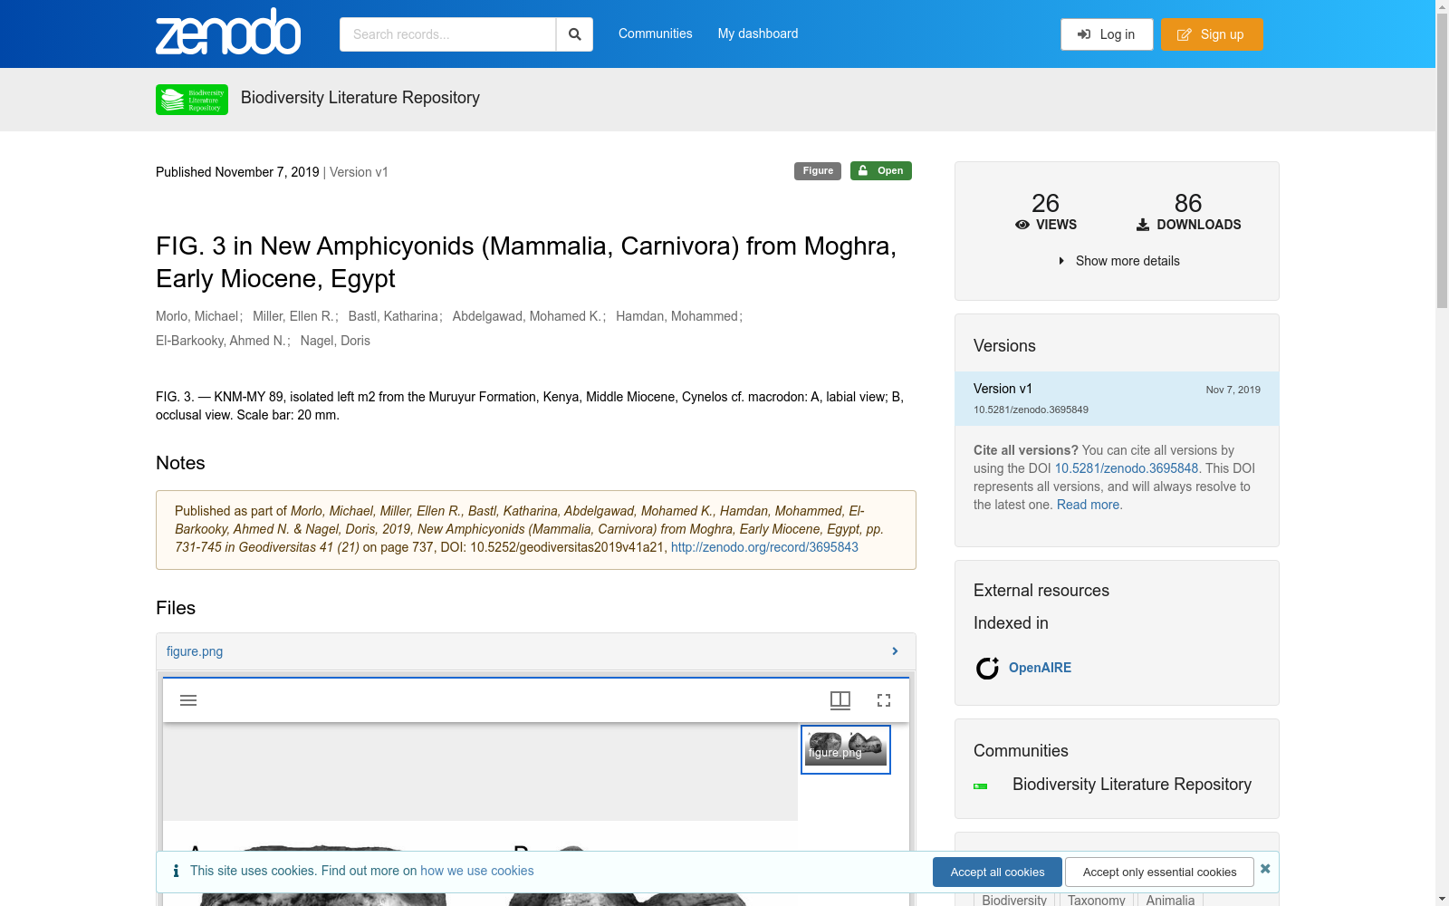The width and height of the screenshot is (1449, 906).
Task: Open the Biodiversity Literature Repository logo
Action: pos(192,100)
